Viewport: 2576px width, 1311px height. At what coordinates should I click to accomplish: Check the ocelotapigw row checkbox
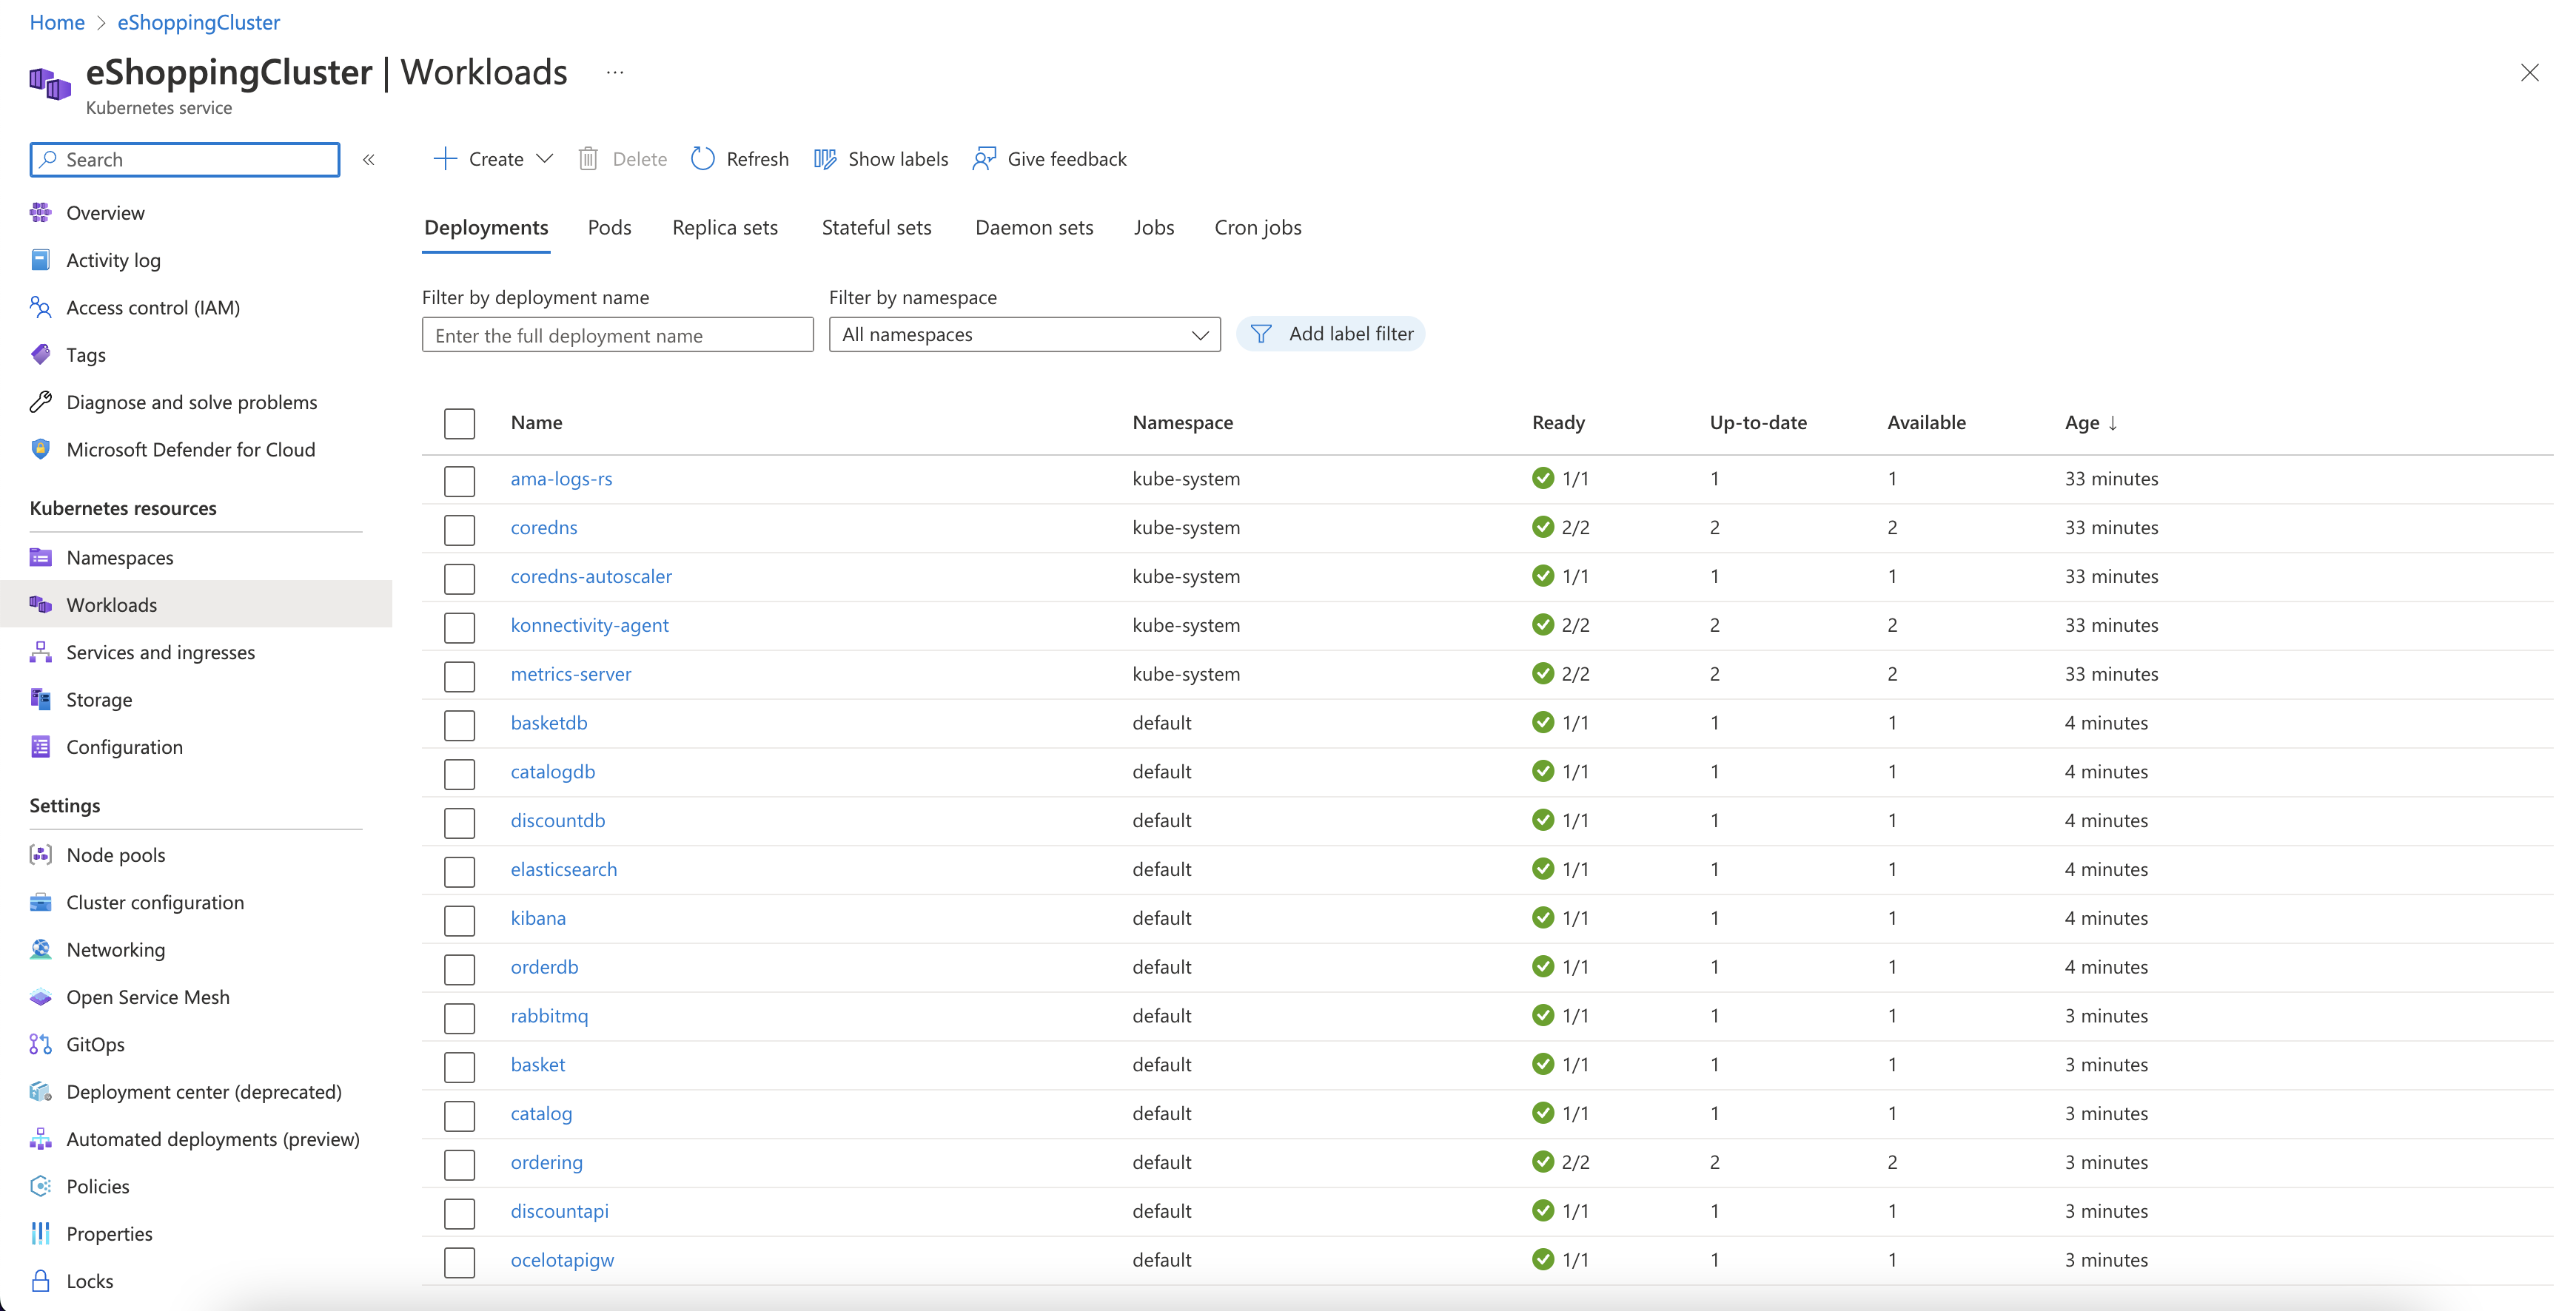coord(459,1262)
